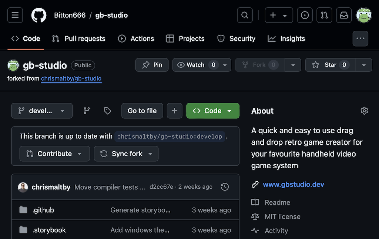
Task: Open the create new plus menu
Action: tap(279, 15)
